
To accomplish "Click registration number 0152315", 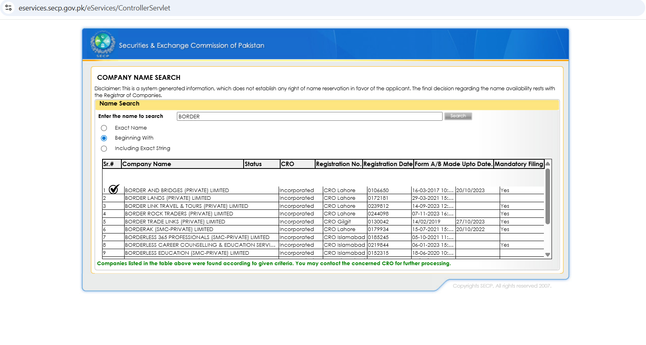I will click(x=378, y=253).
